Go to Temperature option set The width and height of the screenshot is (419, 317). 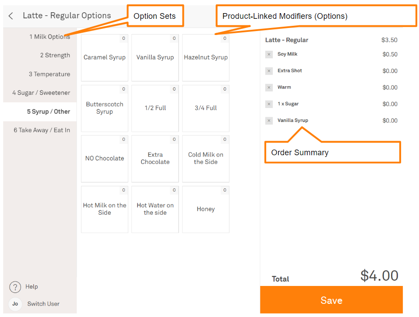(x=49, y=74)
